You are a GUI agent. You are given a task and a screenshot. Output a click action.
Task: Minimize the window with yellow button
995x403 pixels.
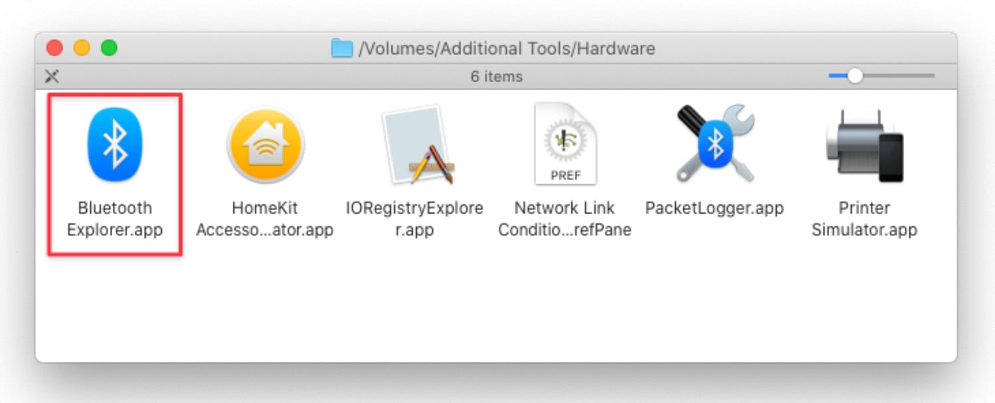[82, 48]
